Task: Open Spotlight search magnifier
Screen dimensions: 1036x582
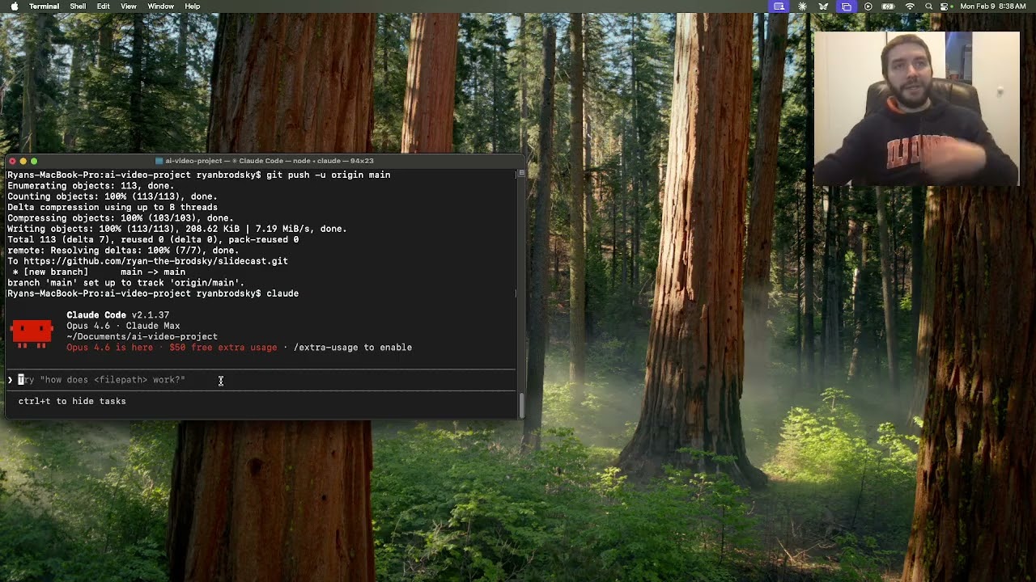Action: pos(929,6)
